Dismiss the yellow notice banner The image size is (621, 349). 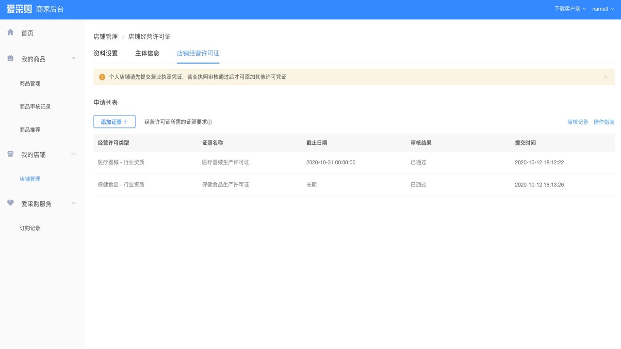[605, 77]
